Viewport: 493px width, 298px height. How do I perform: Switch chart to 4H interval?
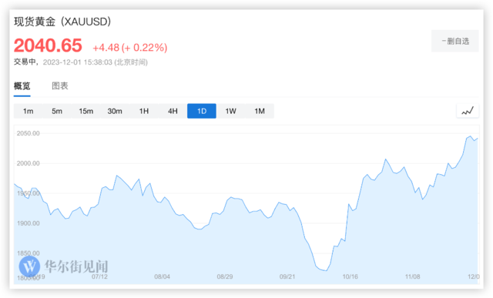(173, 111)
